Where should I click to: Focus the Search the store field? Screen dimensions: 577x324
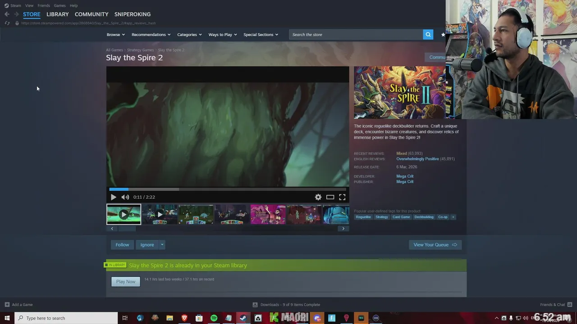click(x=356, y=35)
